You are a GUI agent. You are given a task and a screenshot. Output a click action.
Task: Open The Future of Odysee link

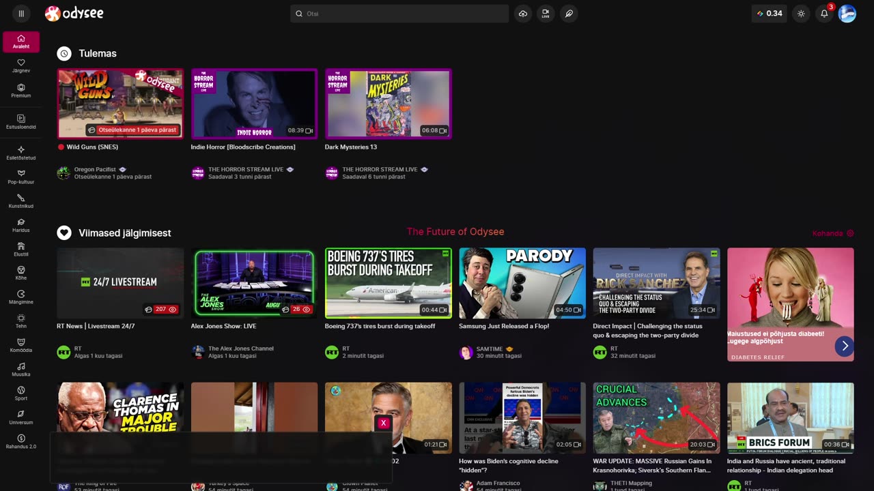(455, 232)
